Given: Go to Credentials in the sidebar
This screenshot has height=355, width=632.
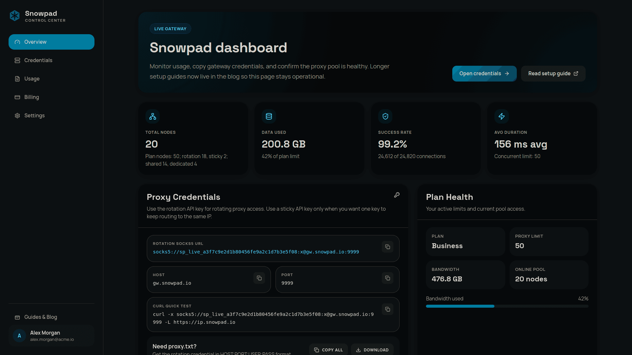Looking at the screenshot, I should click(51, 60).
